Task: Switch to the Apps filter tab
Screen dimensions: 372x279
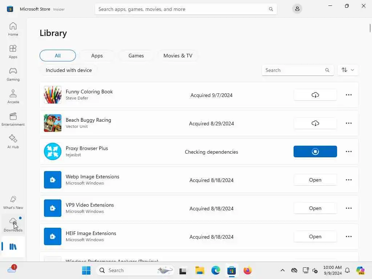Action: point(97,56)
